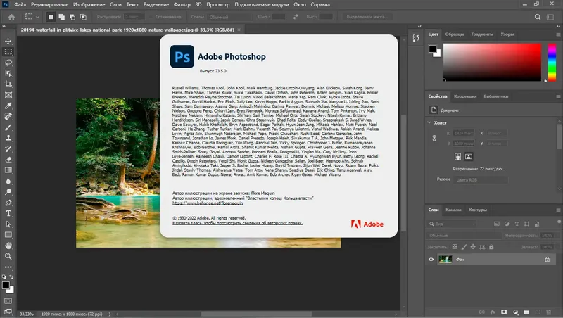Switch to the Каналы tab
The image size is (563, 318).
(x=454, y=210)
